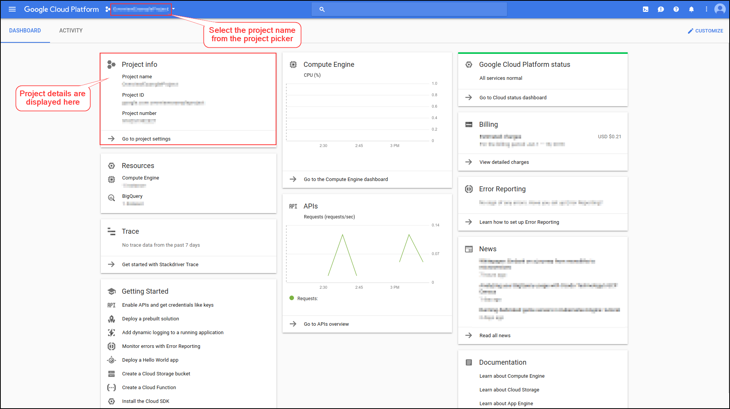Click the search magnifier icon

point(322,9)
